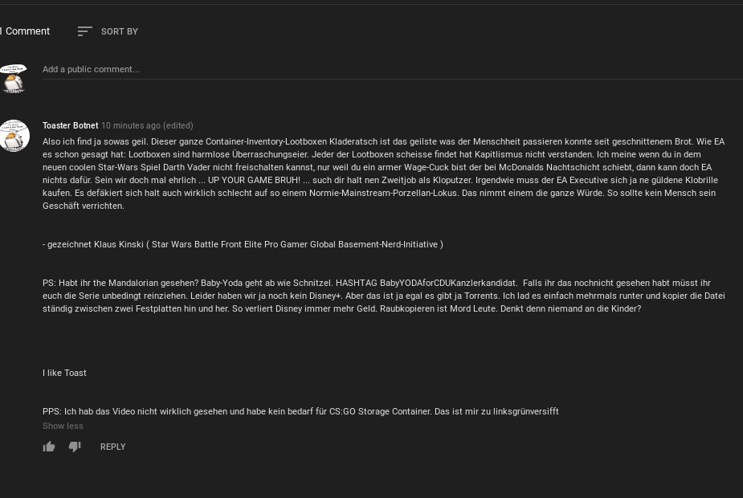This screenshot has height=498, width=743.
Task: Click the gezeichnet Klaus Kinski signature line
Action: point(243,244)
